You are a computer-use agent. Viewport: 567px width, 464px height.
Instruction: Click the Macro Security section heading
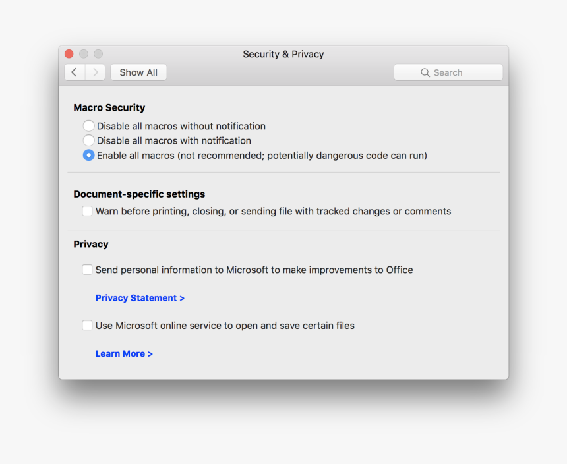109,107
